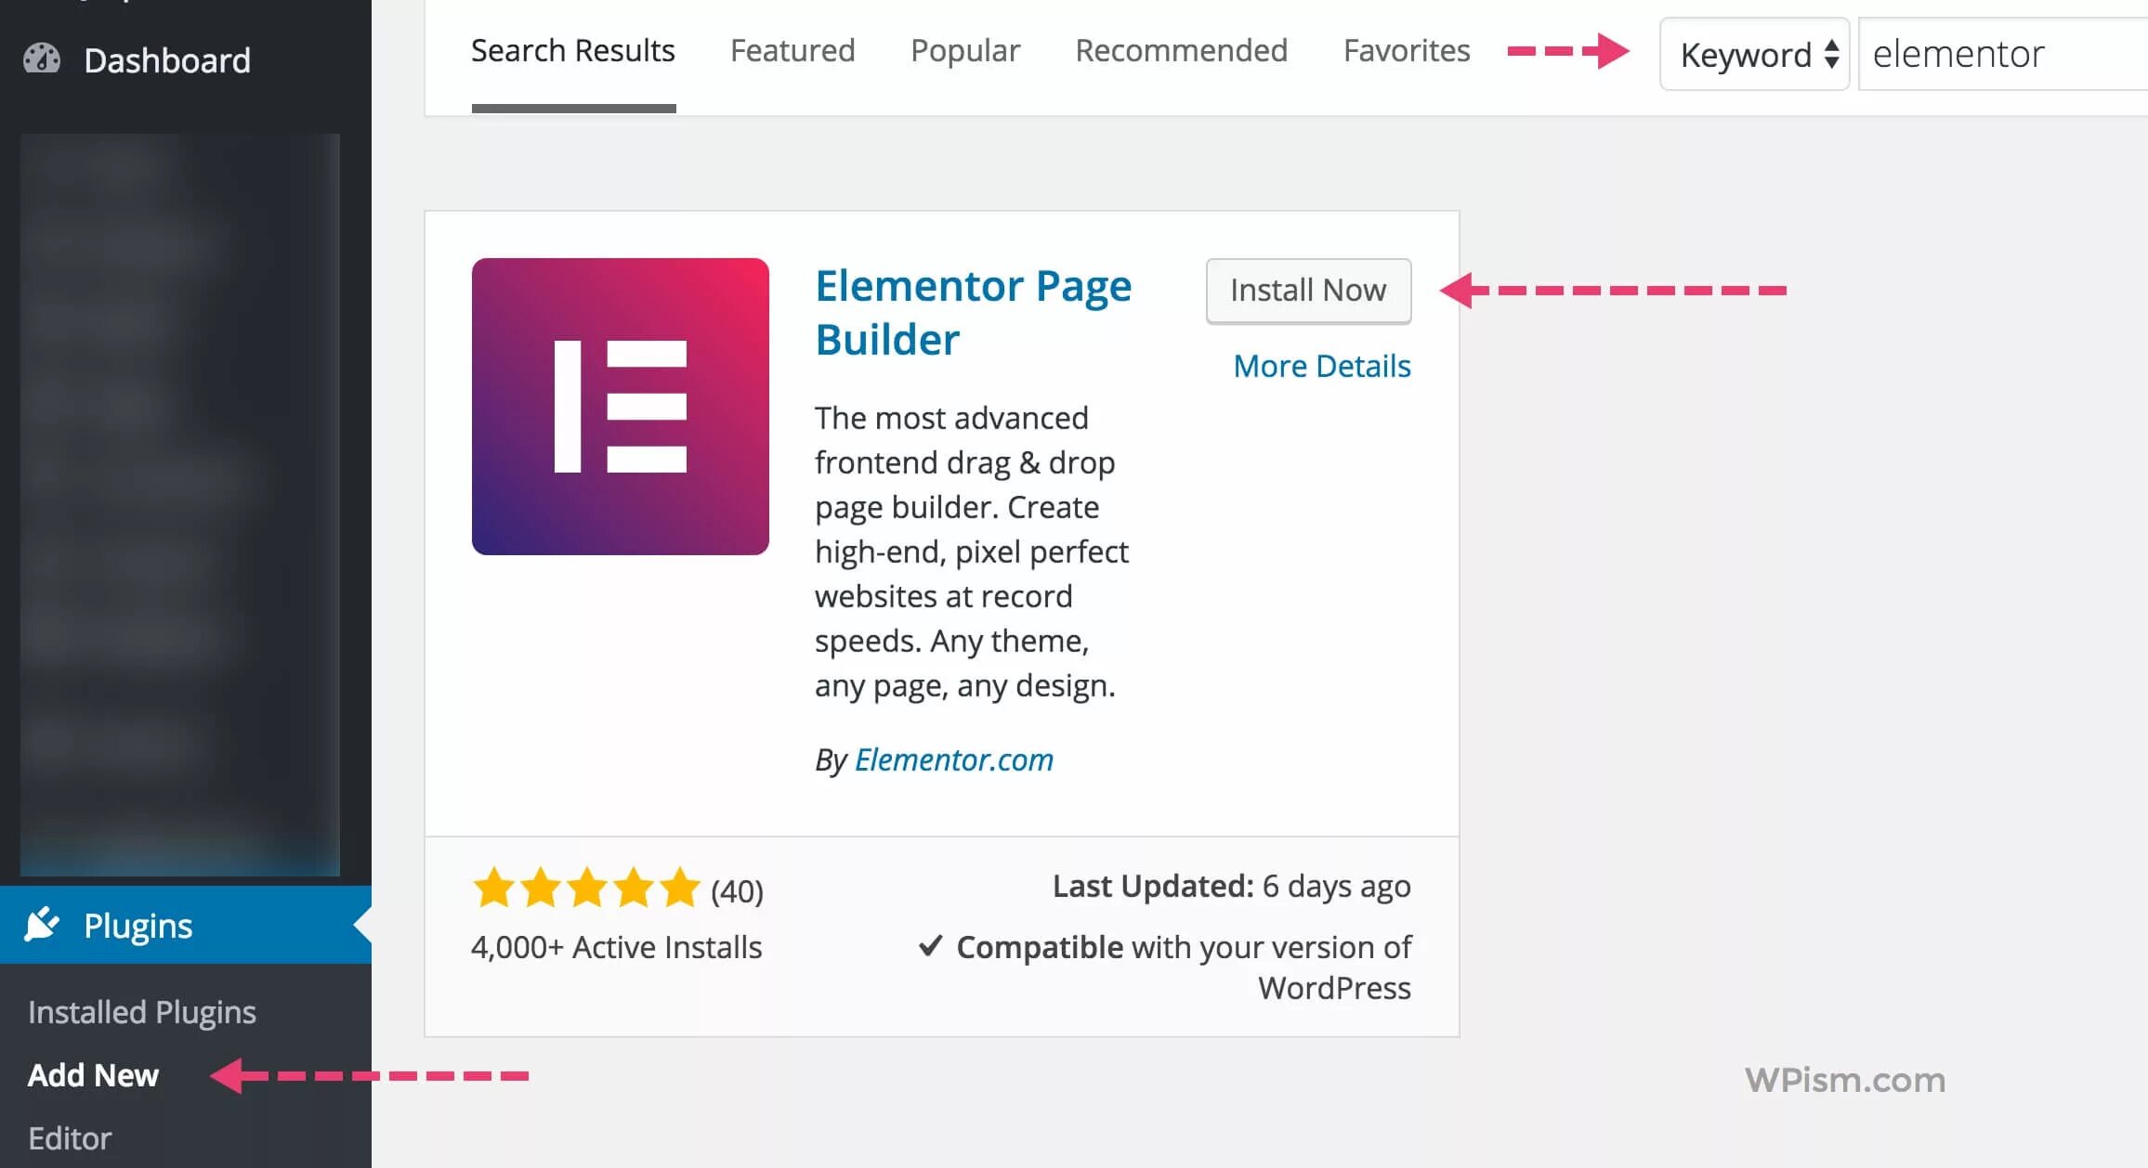Click the Plugins plug icon
Image resolution: width=2148 pixels, height=1168 pixels.
click(x=42, y=925)
